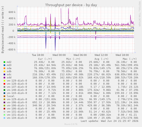Click the sdc max value '636.85k/300.01k'
This screenshot has width=142, height=127.
point(126,74)
